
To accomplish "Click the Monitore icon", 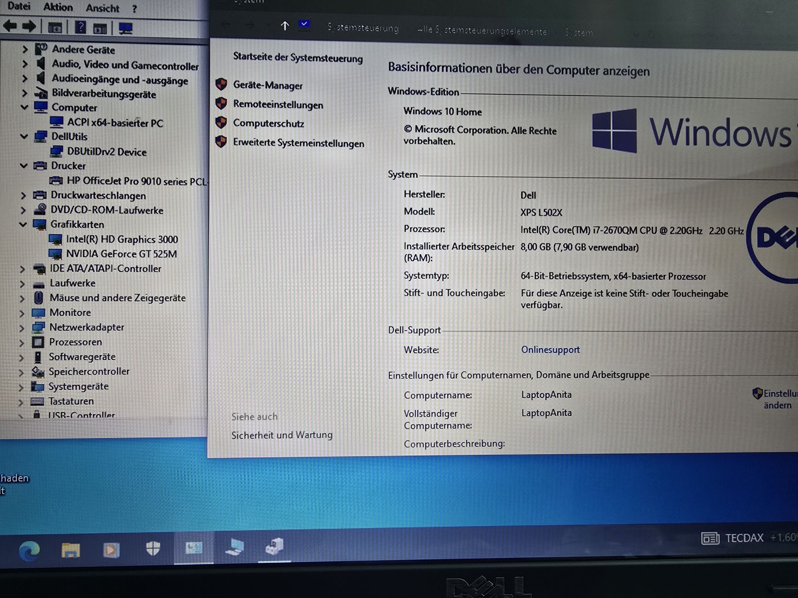I will [x=38, y=313].
